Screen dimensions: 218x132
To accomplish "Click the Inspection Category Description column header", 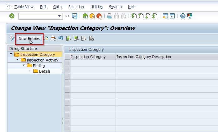I will 167,57.
